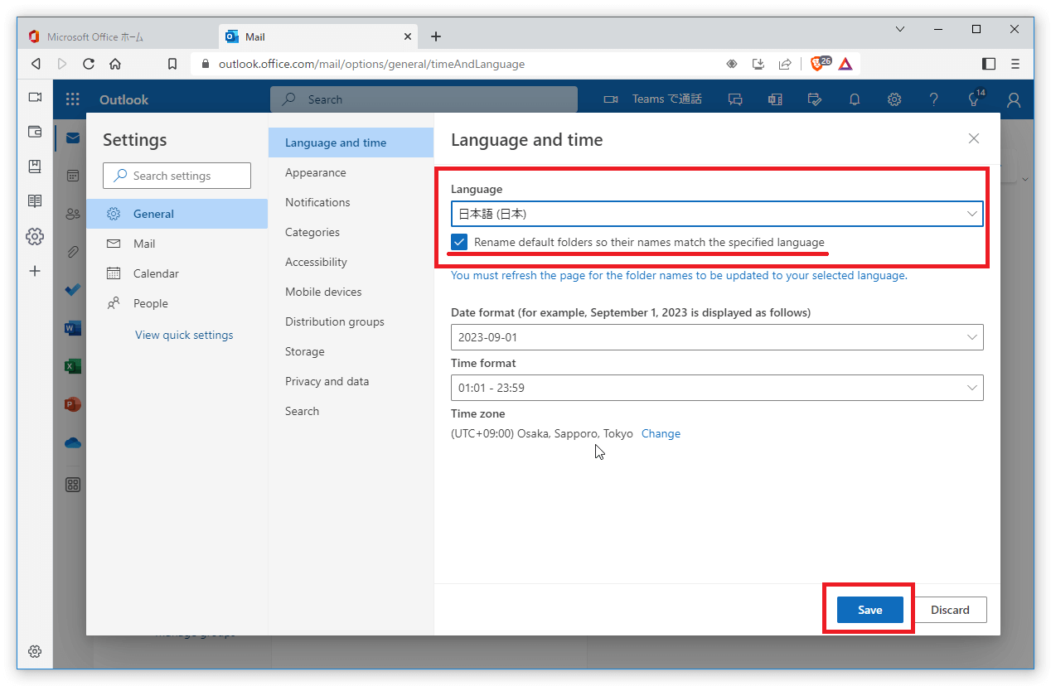
Task: Click View quick settings link
Action: tap(184, 335)
